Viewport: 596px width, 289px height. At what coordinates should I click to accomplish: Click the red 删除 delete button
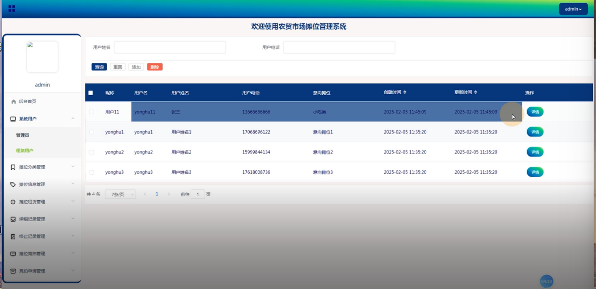click(155, 67)
